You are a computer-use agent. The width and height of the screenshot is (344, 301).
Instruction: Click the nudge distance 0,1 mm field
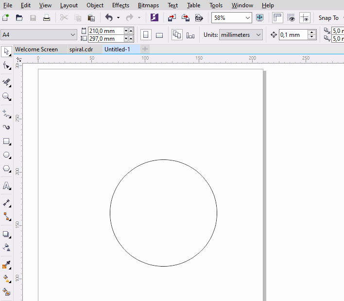tap(293, 35)
